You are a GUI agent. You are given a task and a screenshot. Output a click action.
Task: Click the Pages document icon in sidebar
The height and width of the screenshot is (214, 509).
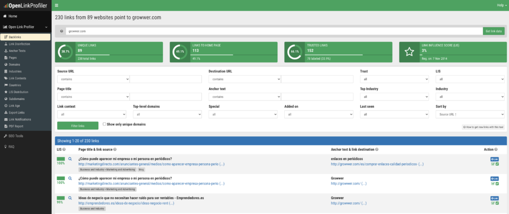[x=6, y=58]
